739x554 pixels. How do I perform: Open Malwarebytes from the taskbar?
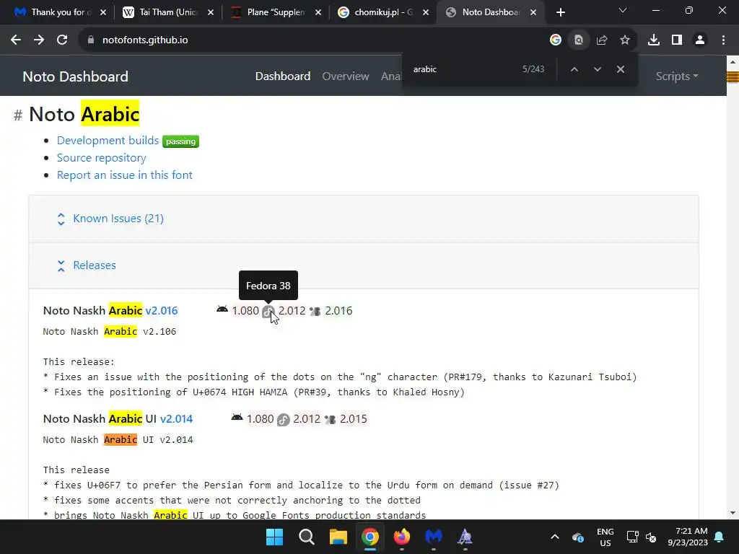tap(434, 537)
